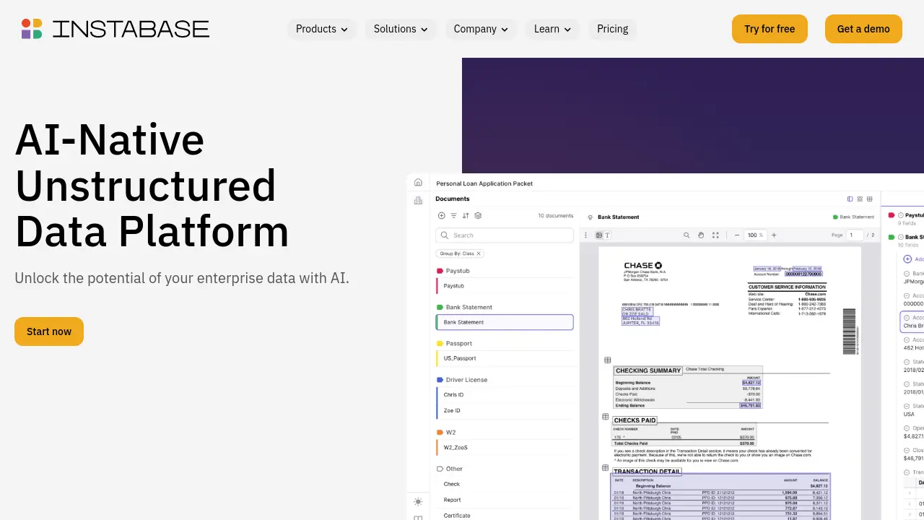Viewport: 924px width, 520px height.
Task: Collapse the Paystub fields section
Action: pos(901,215)
